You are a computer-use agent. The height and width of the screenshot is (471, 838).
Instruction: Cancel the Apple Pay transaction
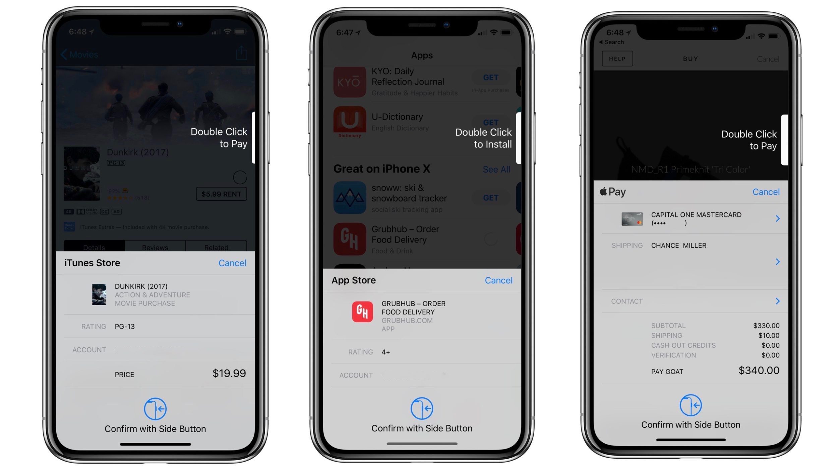766,191
